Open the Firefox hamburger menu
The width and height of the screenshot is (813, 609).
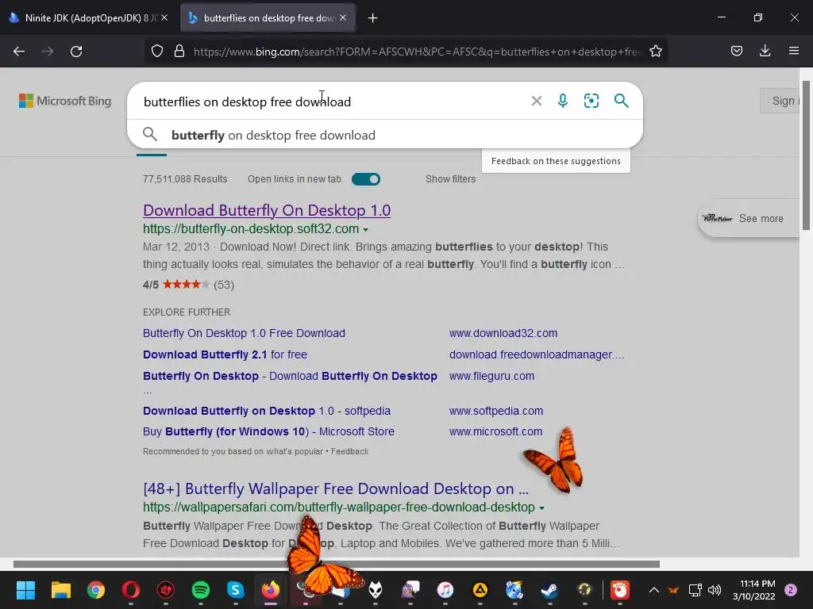pos(794,51)
